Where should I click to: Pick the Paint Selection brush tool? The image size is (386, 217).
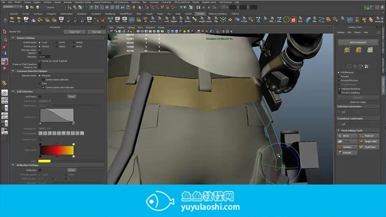tap(4, 47)
